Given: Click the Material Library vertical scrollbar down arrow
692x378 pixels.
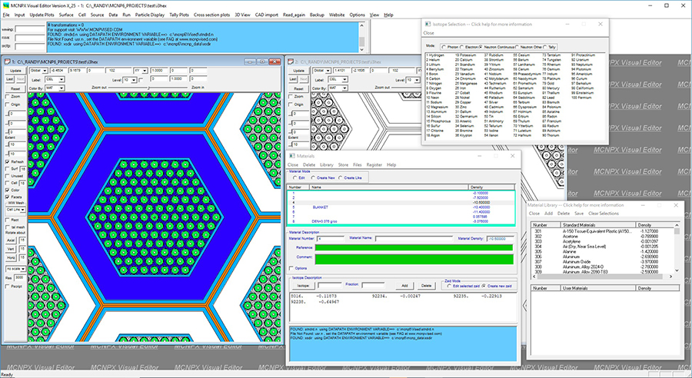Looking at the screenshot, I should [677, 270].
